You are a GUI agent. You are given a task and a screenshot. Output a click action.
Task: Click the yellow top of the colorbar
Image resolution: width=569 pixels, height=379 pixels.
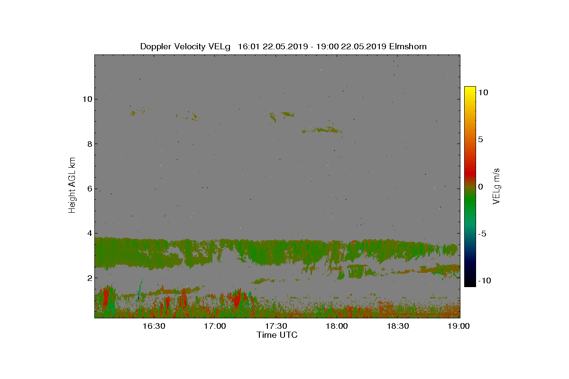click(470, 90)
